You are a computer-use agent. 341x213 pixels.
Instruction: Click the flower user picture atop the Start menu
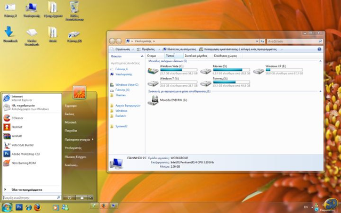[79, 92]
